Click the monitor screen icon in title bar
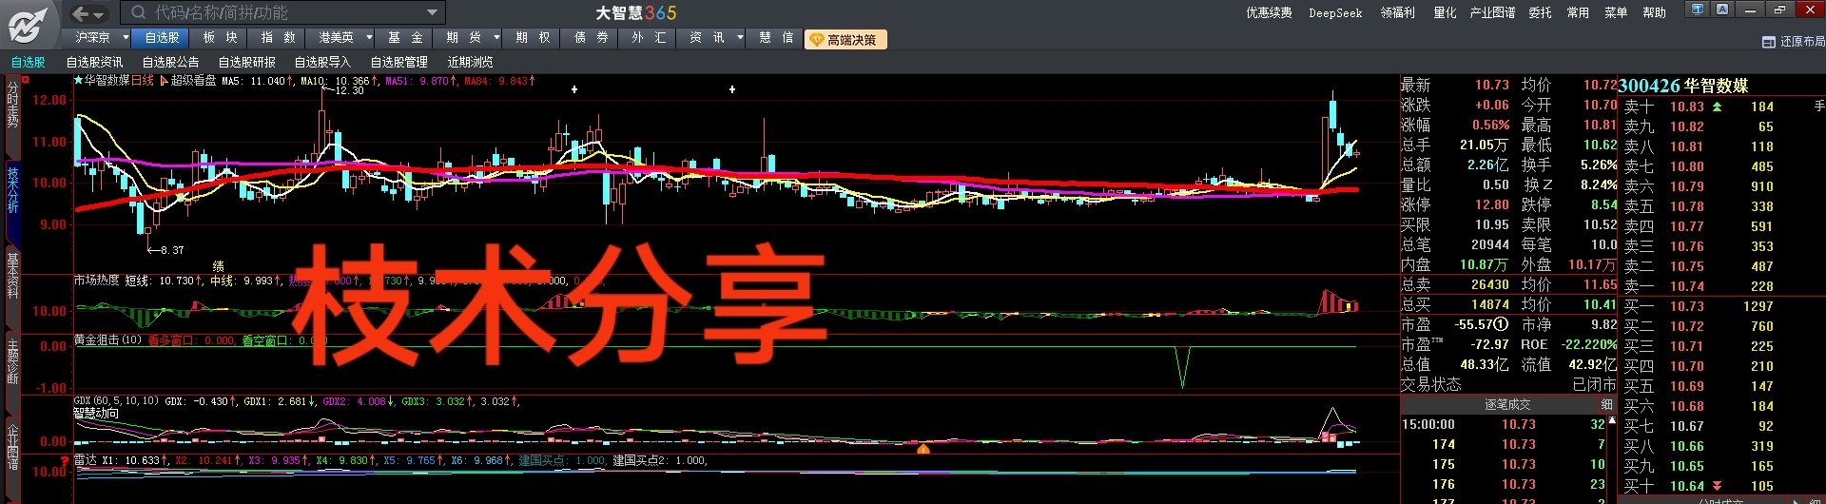 1698,10
